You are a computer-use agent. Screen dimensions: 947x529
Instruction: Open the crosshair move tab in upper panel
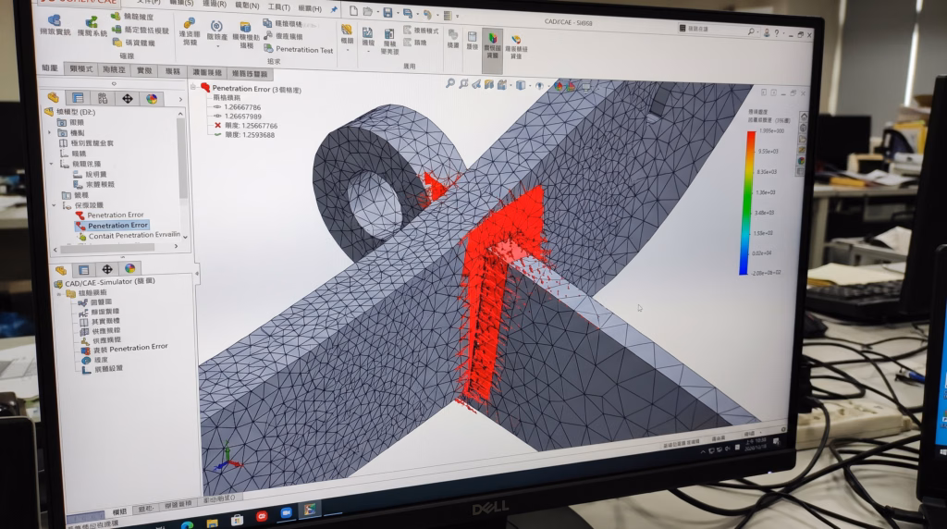[127, 98]
